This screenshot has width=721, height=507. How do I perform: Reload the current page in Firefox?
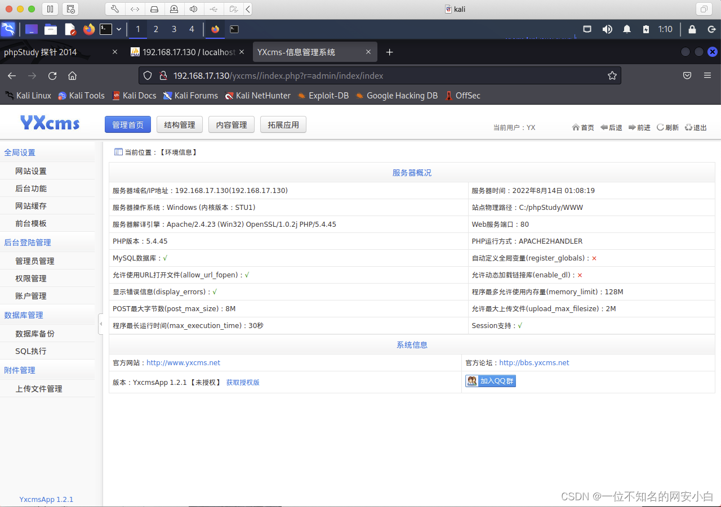click(52, 75)
